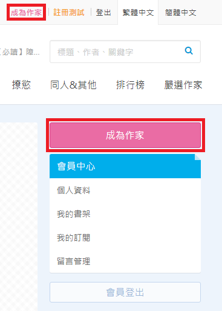Click the top 成為作家 link
The height and width of the screenshot is (311, 222).
26,13
